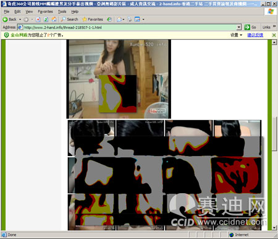Screen dimensions: 278x239
Task: Click the vertical scrollbar down arrow
Action: 274,228
